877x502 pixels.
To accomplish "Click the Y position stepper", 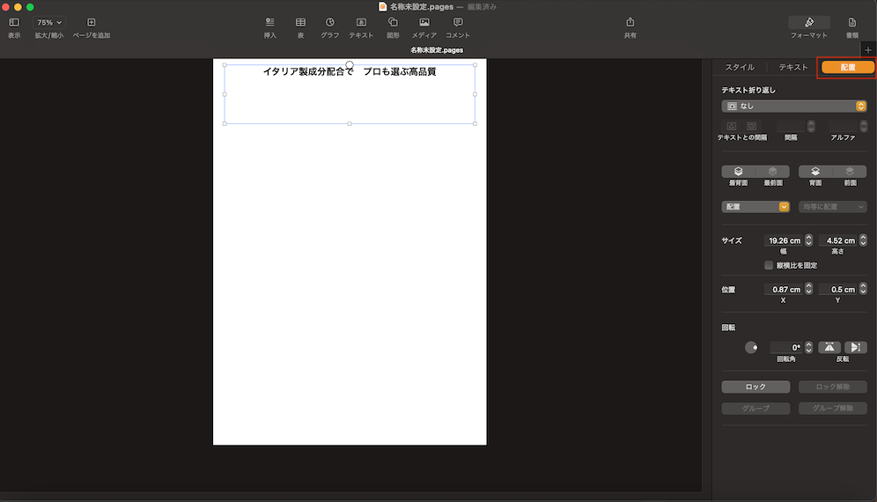I will 863,289.
